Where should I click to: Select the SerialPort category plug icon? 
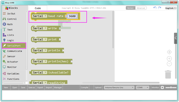point(4,46)
